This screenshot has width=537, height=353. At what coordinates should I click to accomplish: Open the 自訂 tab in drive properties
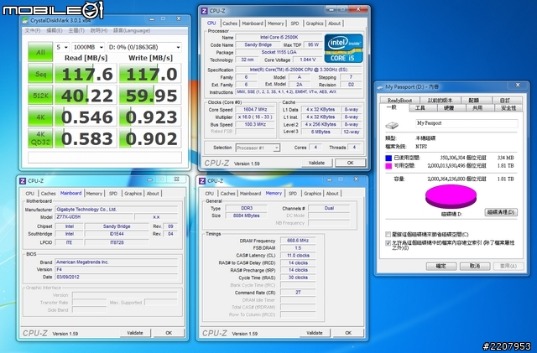505,101
